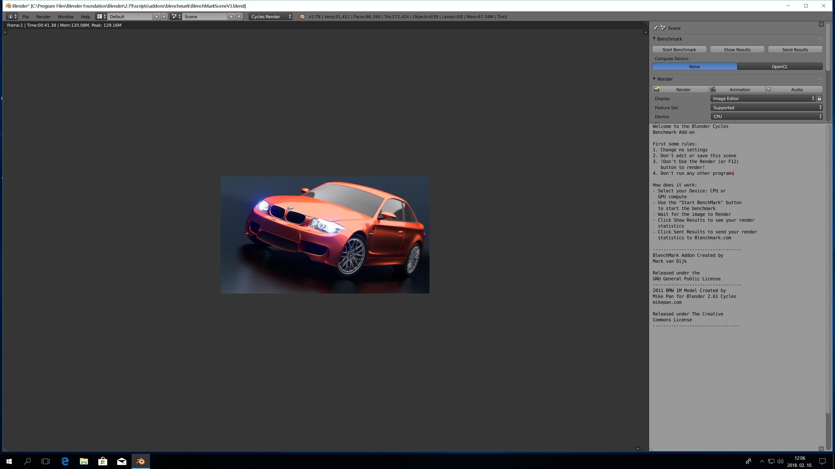This screenshot has height=469, width=835.
Task: Click the Default screen layout name field
Action: coord(130,17)
